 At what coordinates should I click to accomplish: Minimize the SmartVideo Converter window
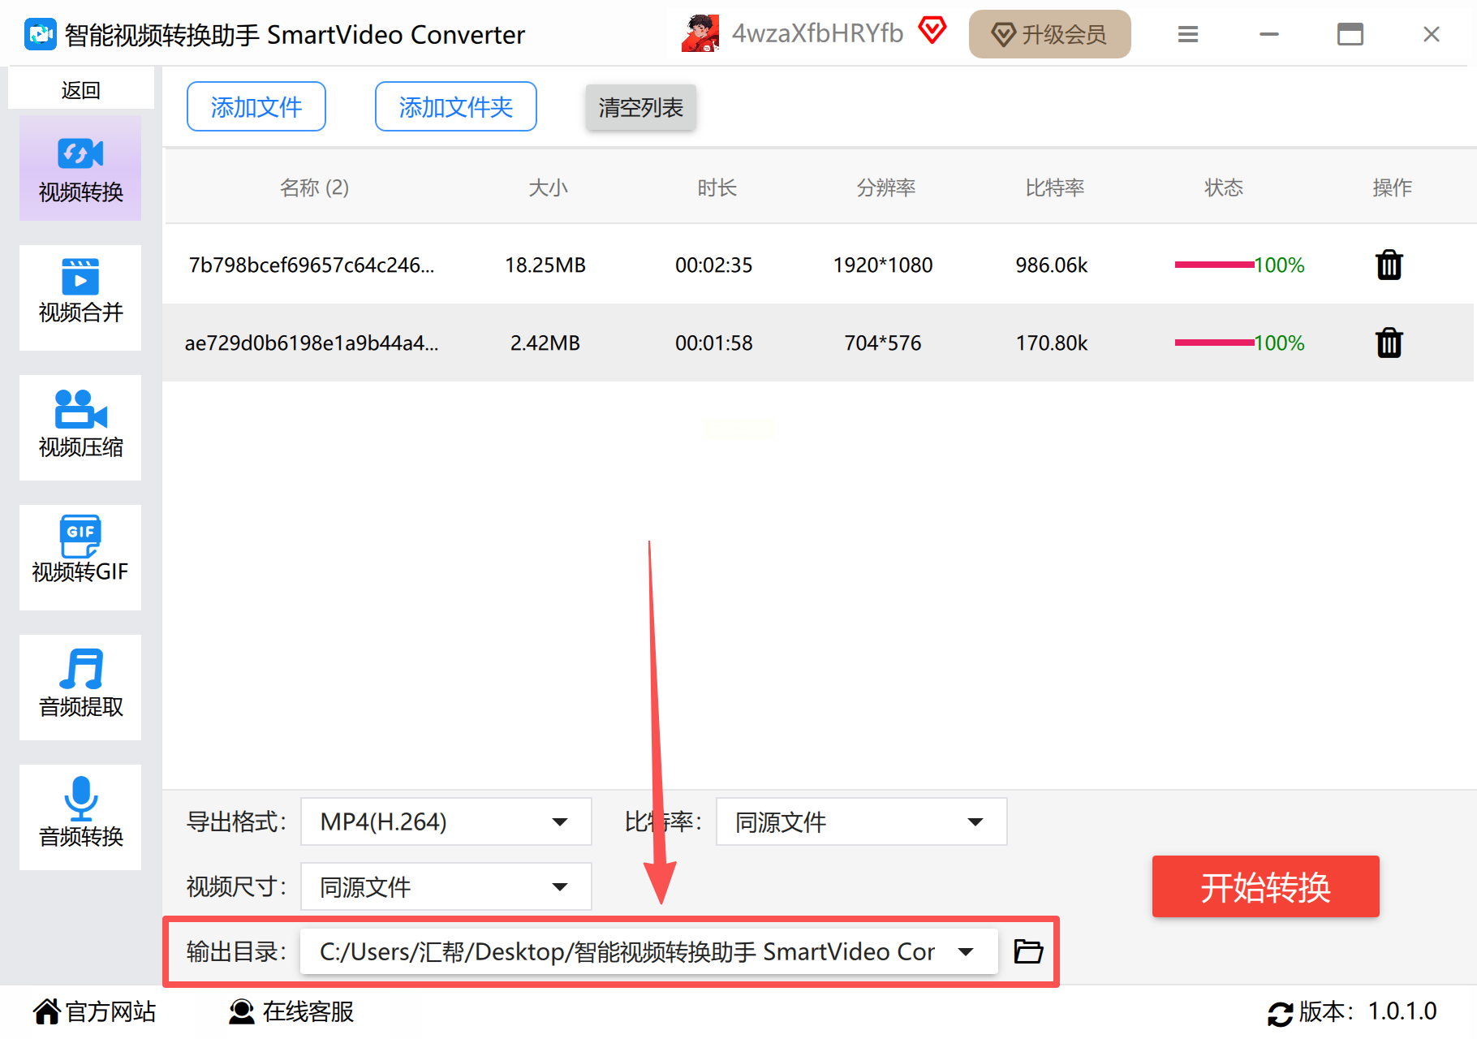pyautogui.click(x=1269, y=34)
